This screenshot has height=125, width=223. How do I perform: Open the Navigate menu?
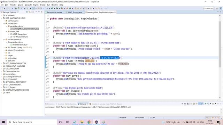[28, 5]
